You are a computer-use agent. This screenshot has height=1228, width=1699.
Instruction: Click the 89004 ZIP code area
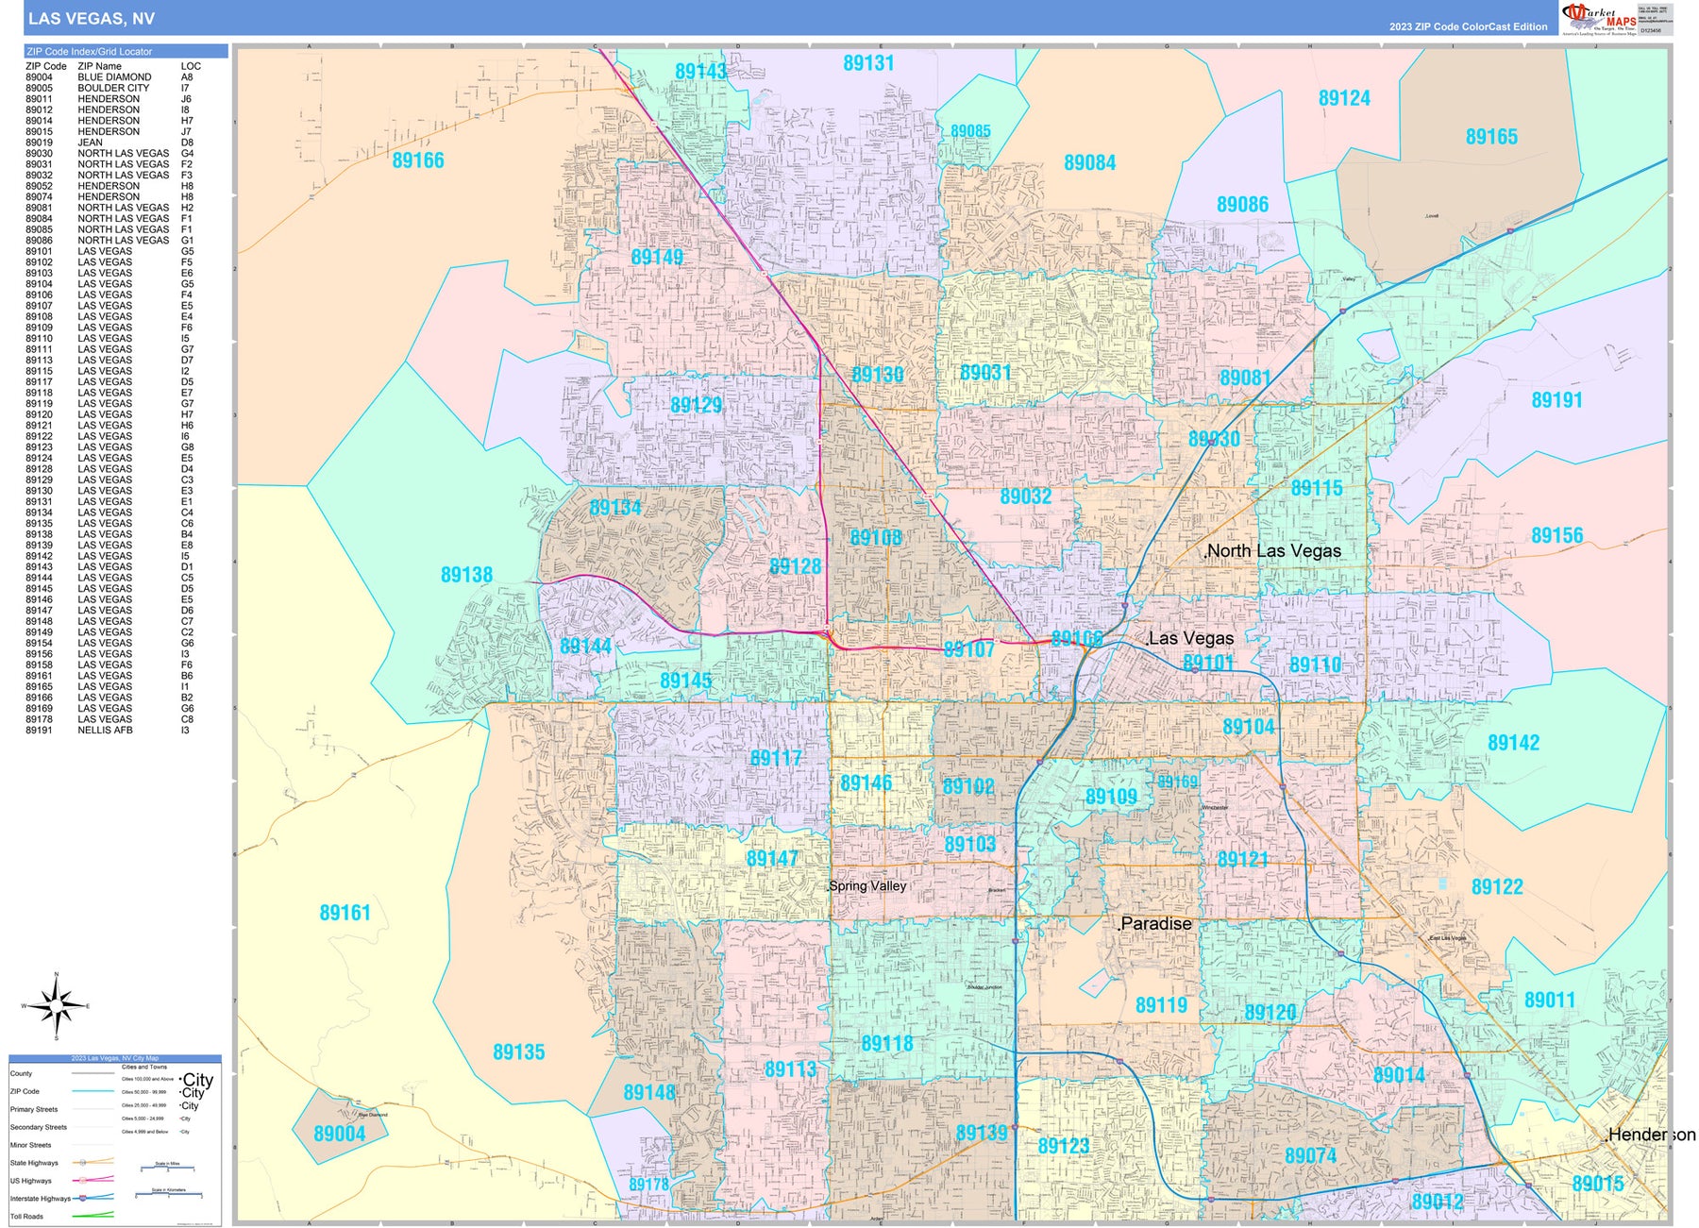click(x=339, y=1134)
